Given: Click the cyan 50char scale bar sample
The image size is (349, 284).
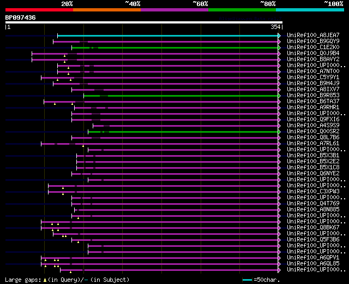Looking at the screenshot, I should pos(247,280).
